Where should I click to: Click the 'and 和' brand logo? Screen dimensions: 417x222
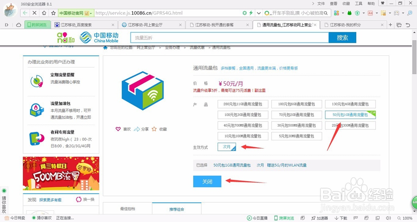pos(66,37)
